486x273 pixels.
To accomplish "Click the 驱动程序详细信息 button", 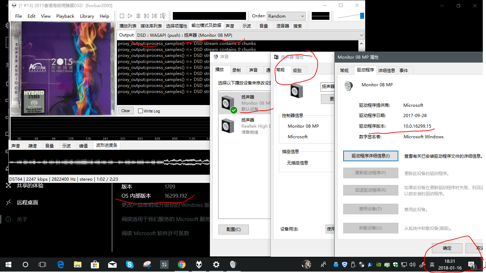I will (x=370, y=156).
